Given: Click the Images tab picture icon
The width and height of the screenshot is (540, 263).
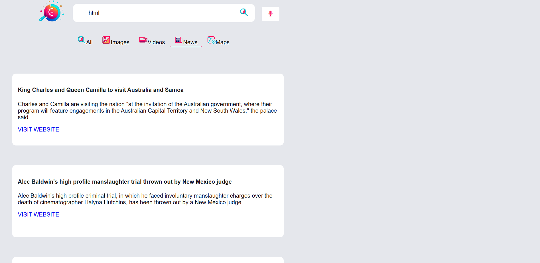Looking at the screenshot, I should point(106,40).
